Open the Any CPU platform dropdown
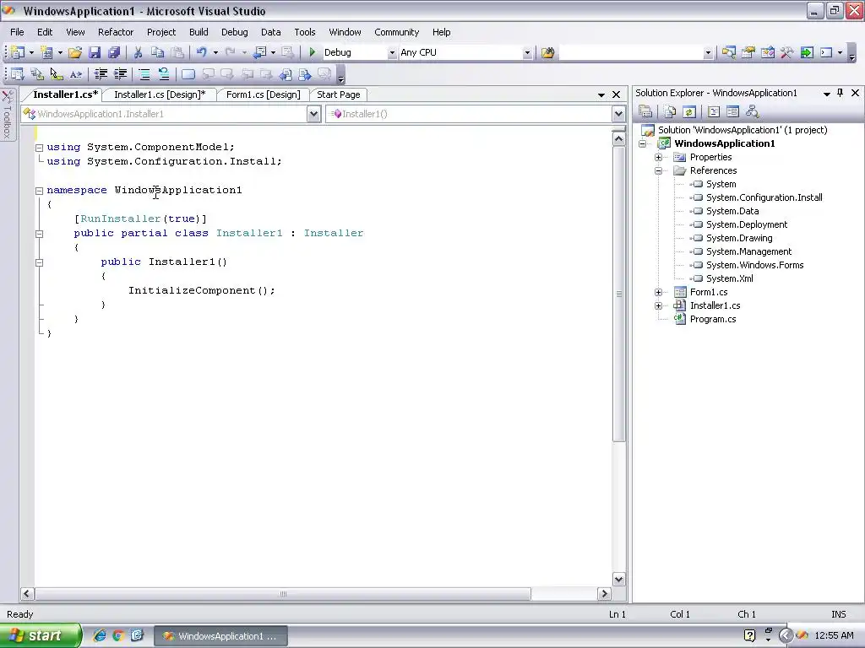The width and height of the screenshot is (865, 648). click(x=527, y=53)
